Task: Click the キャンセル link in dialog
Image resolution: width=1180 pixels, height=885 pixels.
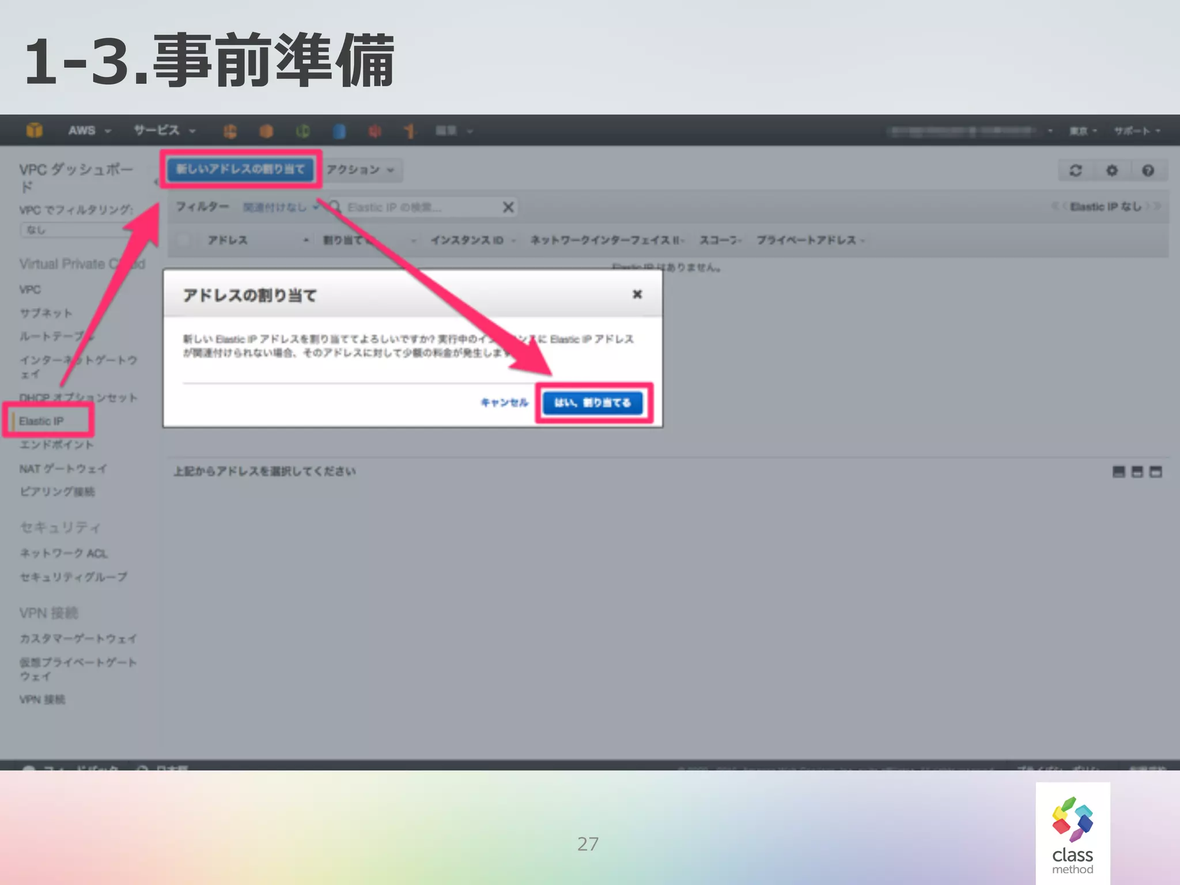Action: pyautogui.click(x=504, y=403)
